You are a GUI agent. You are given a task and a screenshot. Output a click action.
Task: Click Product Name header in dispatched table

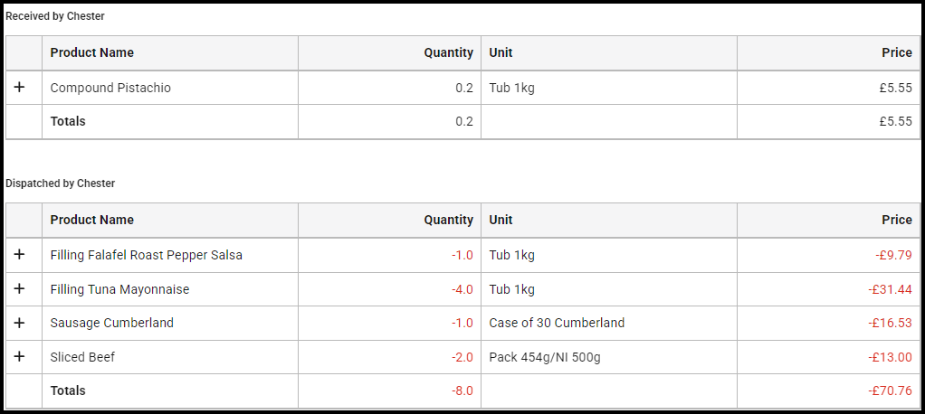(x=91, y=220)
